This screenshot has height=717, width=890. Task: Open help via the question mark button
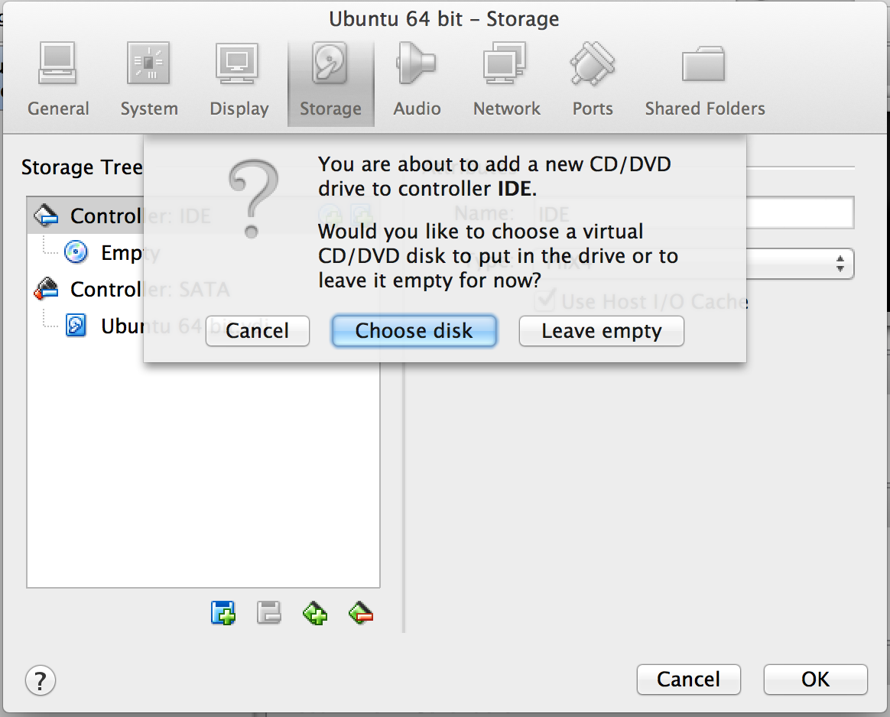(x=40, y=680)
